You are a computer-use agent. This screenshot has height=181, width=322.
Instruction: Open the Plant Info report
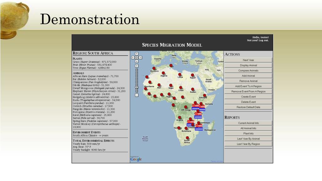click(x=248, y=134)
